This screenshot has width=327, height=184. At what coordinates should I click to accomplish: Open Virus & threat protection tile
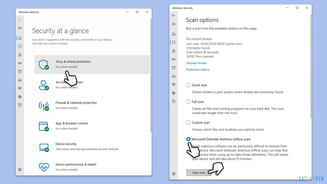pos(92,65)
